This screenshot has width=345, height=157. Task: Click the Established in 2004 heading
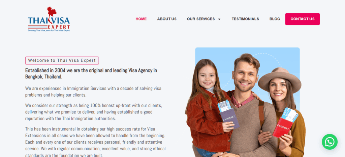point(91,73)
